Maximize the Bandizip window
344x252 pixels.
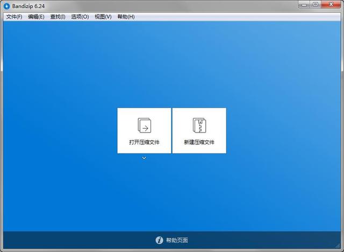coord(316,5)
